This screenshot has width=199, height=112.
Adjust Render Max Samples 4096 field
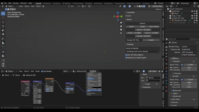tap(189, 82)
